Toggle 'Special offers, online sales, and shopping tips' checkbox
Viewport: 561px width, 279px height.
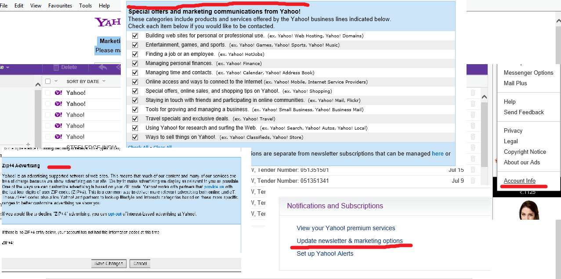pyautogui.click(x=135, y=91)
